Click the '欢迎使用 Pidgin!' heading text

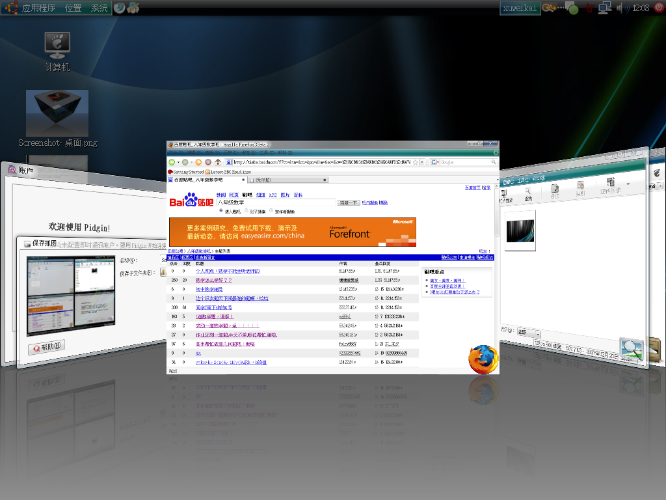click(79, 227)
